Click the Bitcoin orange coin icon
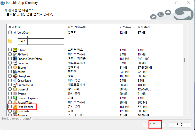The height and width of the screenshot is (130, 195). [x=15, y=67]
